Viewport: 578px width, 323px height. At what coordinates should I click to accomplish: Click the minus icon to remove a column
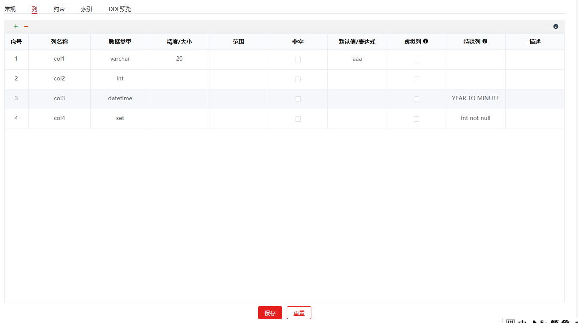(26, 27)
